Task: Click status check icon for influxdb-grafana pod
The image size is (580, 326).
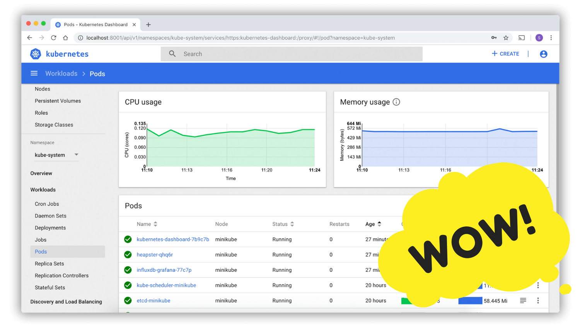Action: [128, 270]
